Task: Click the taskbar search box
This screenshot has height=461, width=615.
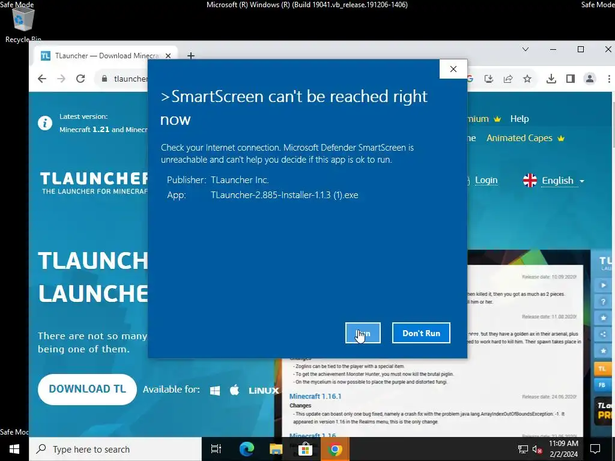Action: click(115, 449)
